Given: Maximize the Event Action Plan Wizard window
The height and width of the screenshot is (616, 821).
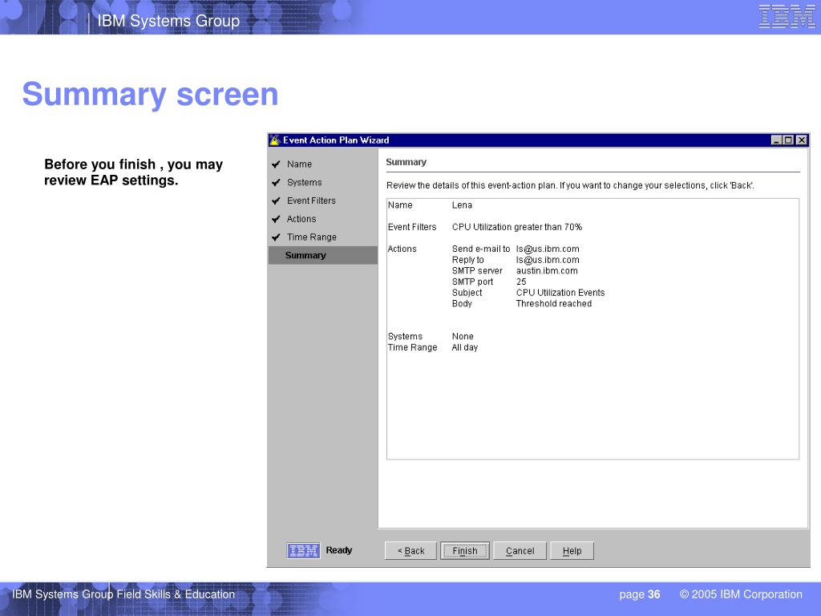Looking at the screenshot, I should click(789, 140).
